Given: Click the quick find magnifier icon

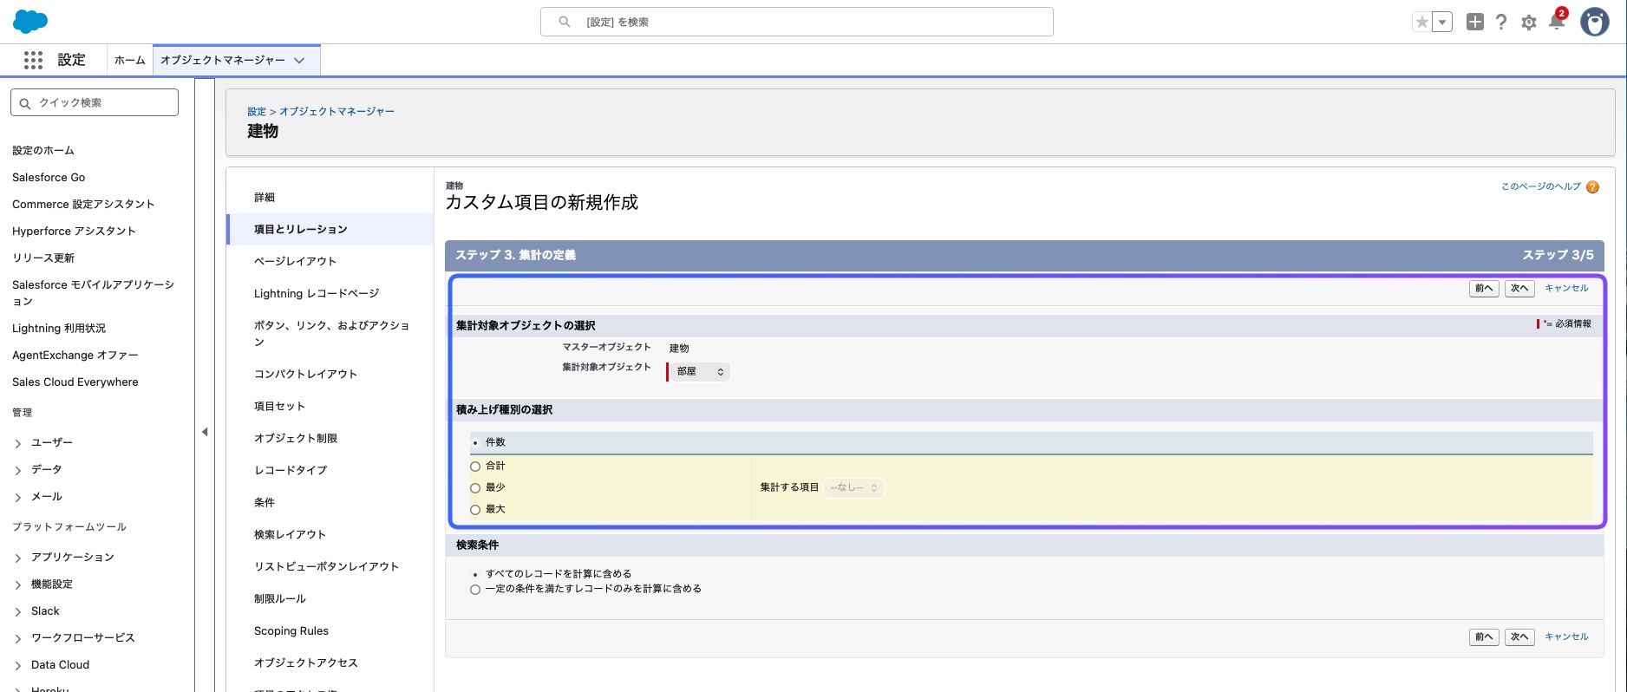Looking at the screenshot, I should [x=25, y=103].
